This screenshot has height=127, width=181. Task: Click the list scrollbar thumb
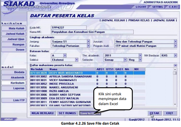click(175, 73)
